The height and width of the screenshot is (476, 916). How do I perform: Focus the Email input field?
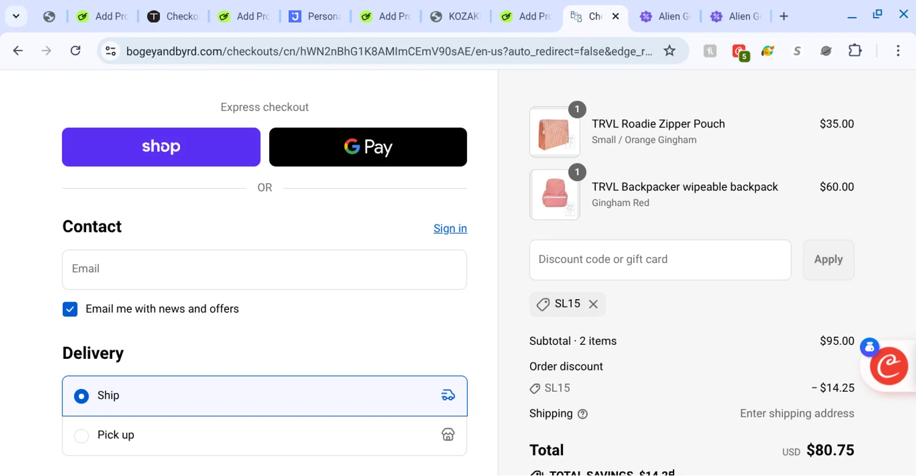(x=264, y=270)
